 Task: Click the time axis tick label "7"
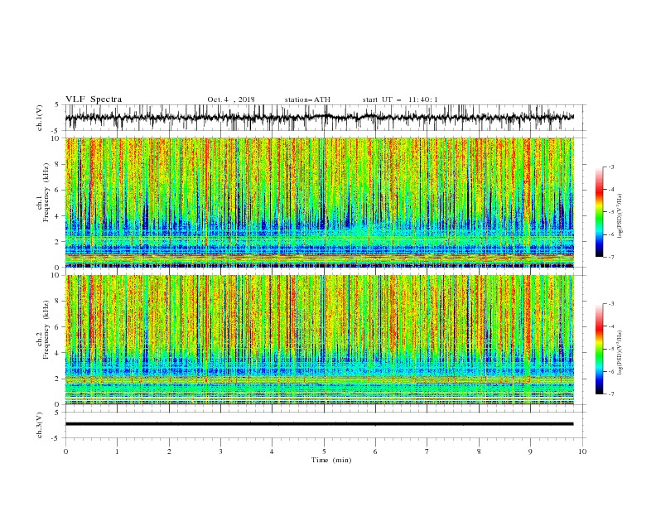click(x=427, y=451)
